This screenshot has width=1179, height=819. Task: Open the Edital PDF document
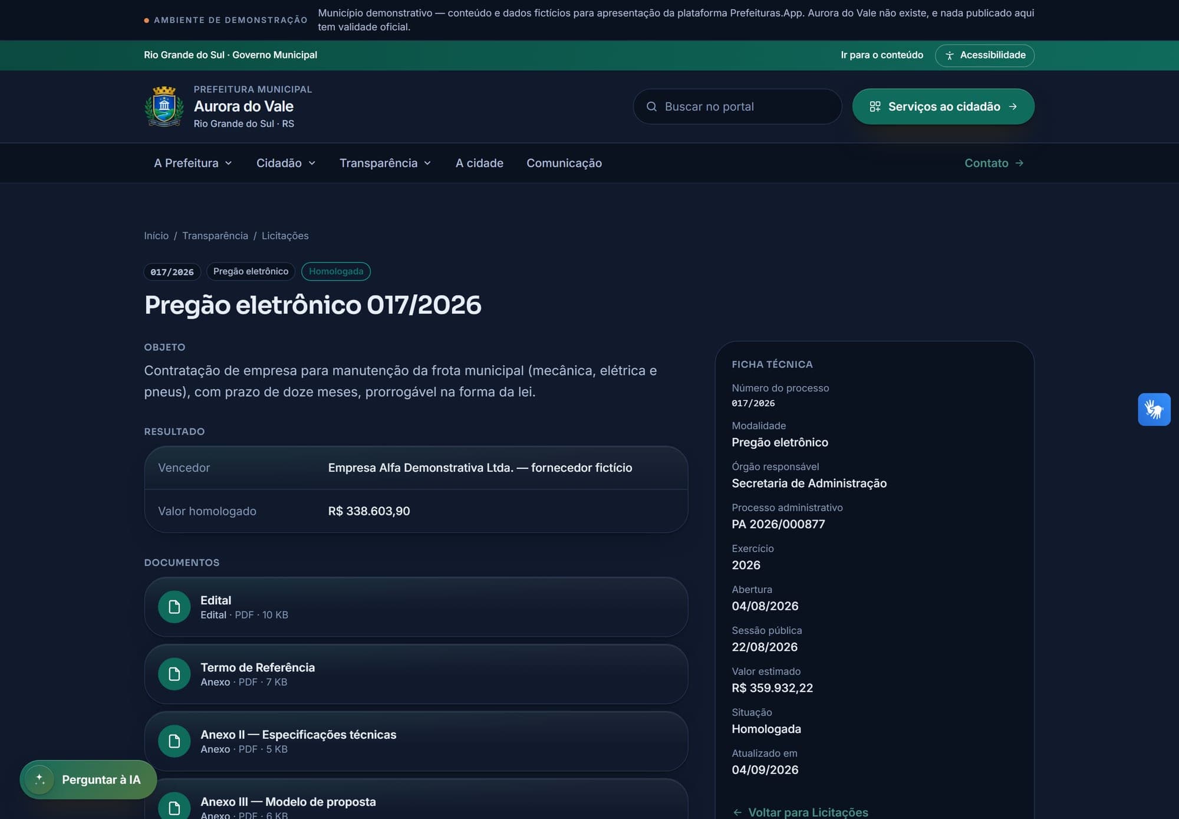coord(416,607)
